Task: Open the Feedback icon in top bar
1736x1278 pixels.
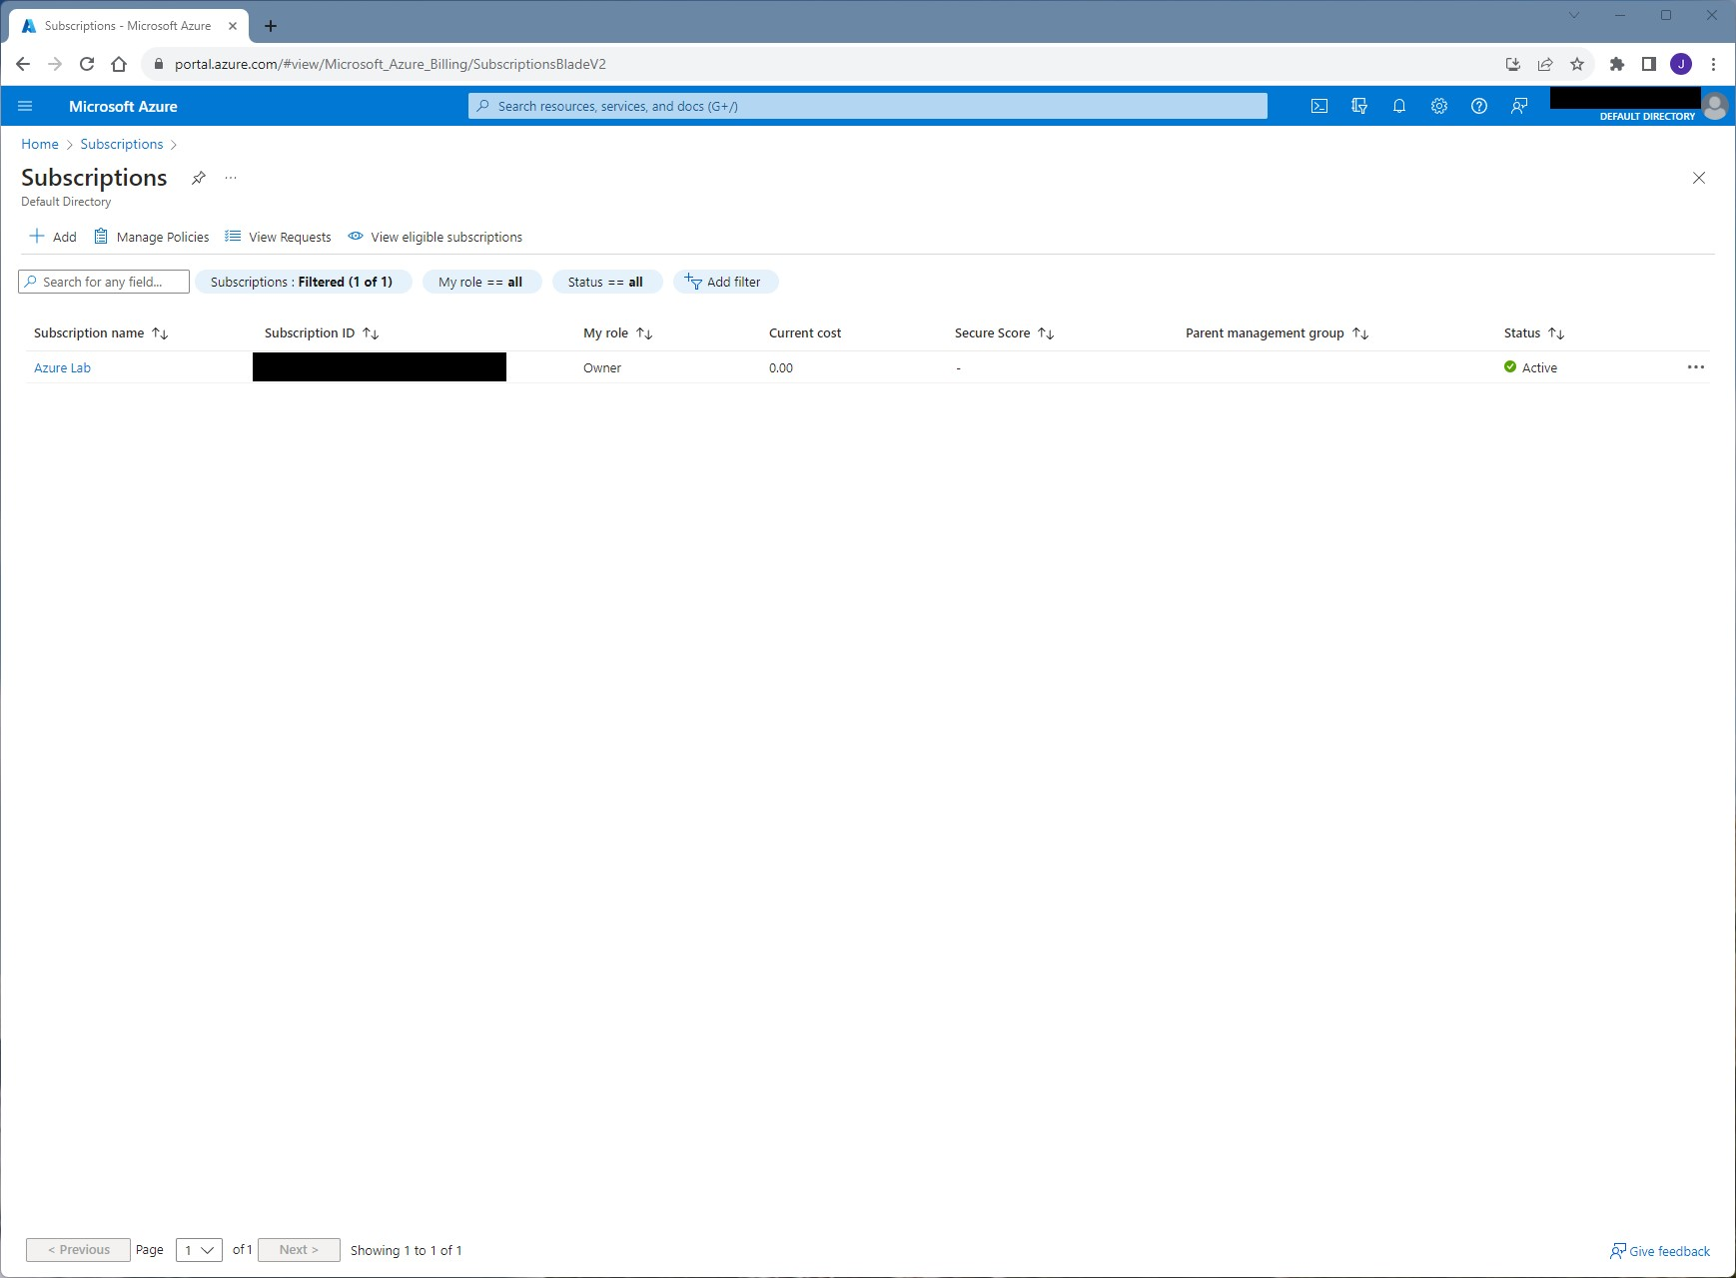Action: click(1519, 106)
